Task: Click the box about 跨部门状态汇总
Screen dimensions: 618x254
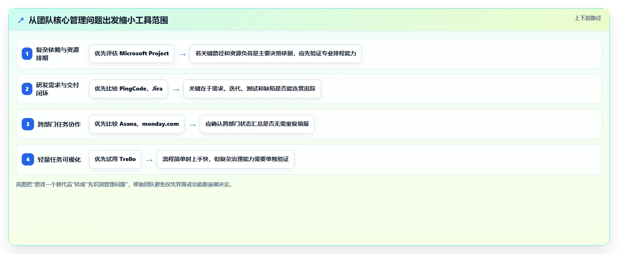Action: point(257,124)
